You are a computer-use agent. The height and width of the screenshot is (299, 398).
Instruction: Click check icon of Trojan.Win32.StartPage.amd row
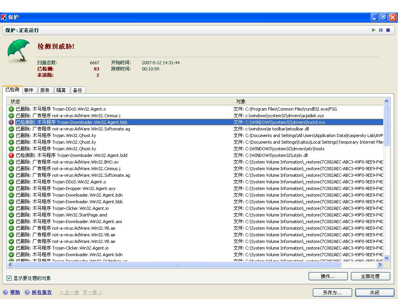[11, 215]
